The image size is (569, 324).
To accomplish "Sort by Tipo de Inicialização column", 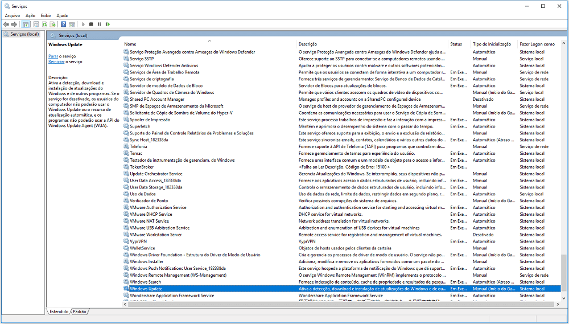I will tap(492, 44).
